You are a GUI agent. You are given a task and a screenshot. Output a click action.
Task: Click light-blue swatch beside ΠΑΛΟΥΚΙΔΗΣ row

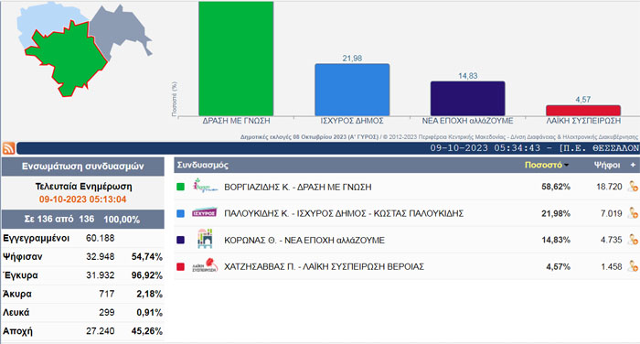(180, 213)
